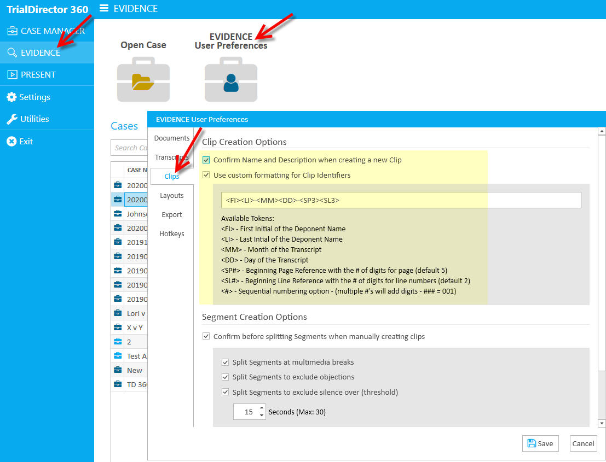The image size is (606, 462).
Task: Click the Open Case briefcase icon
Action: tap(143, 79)
